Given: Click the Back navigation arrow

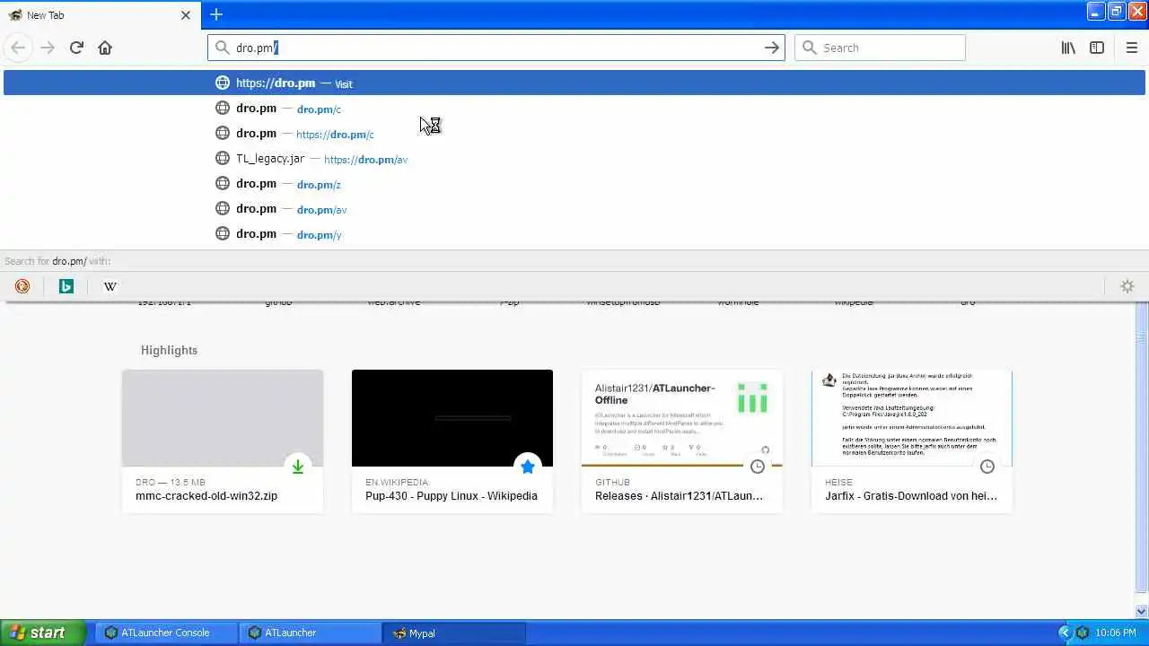Looking at the screenshot, I should coord(18,48).
